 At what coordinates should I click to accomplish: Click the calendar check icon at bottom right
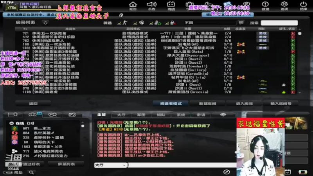coord(288,172)
